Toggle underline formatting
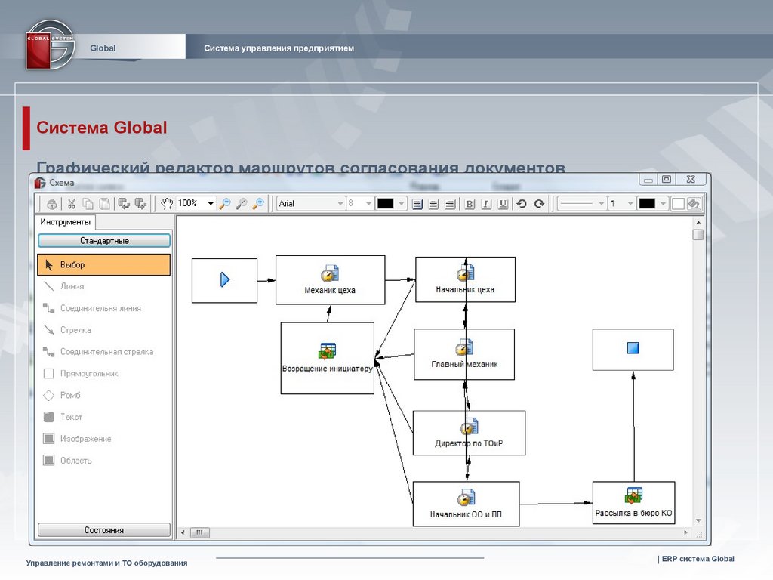This screenshot has width=773, height=580. point(503,204)
